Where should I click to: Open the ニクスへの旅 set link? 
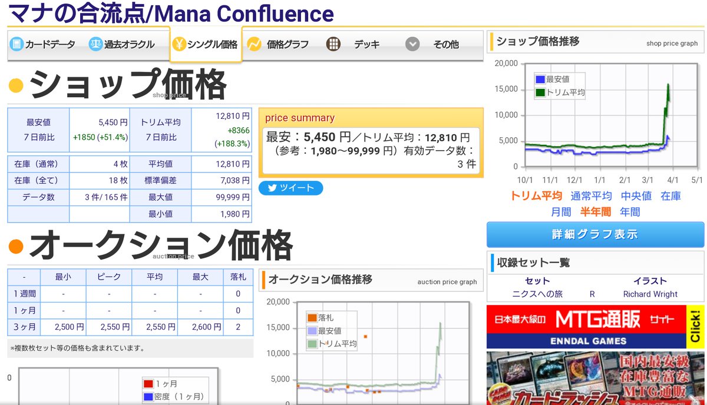pos(537,294)
